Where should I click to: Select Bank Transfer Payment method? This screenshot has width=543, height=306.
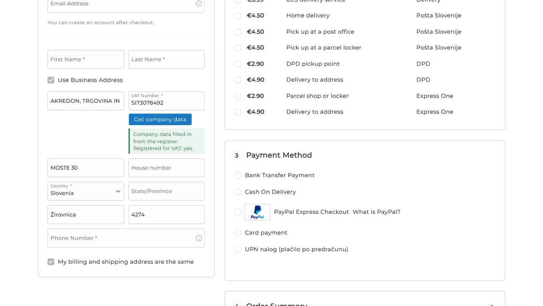click(x=238, y=176)
